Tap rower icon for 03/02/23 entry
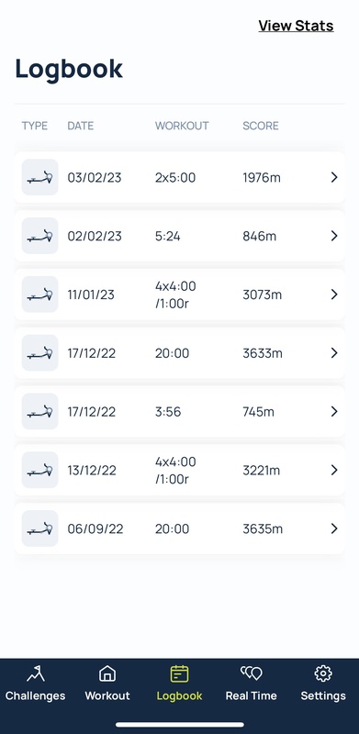Viewport: 359px width, 734px height. pos(39,177)
